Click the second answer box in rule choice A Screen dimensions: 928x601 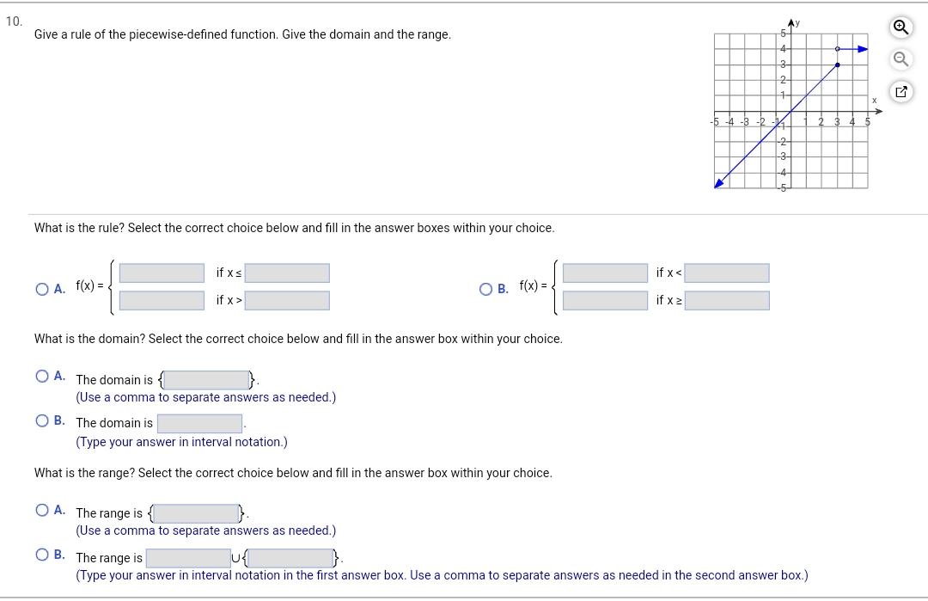pyautogui.click(x=161, y=300)
